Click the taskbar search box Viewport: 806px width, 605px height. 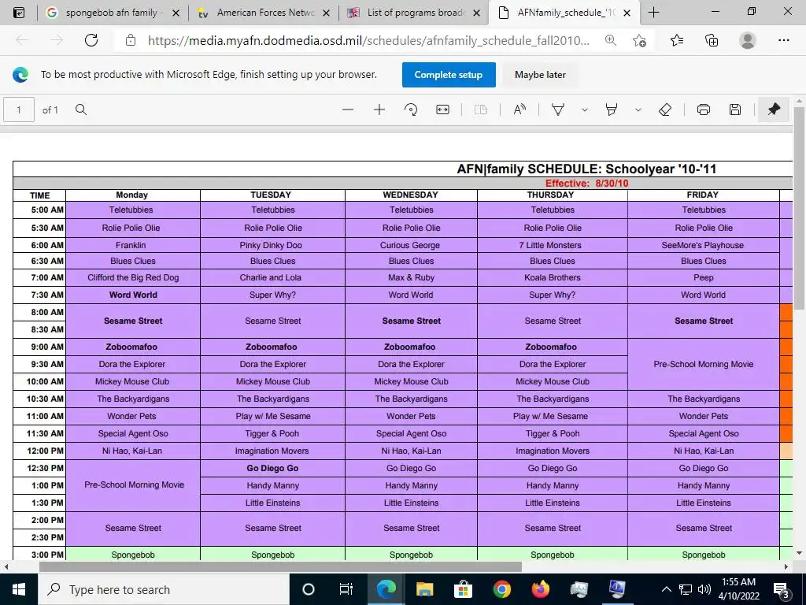pyautogui.click(x=164, y=589)
